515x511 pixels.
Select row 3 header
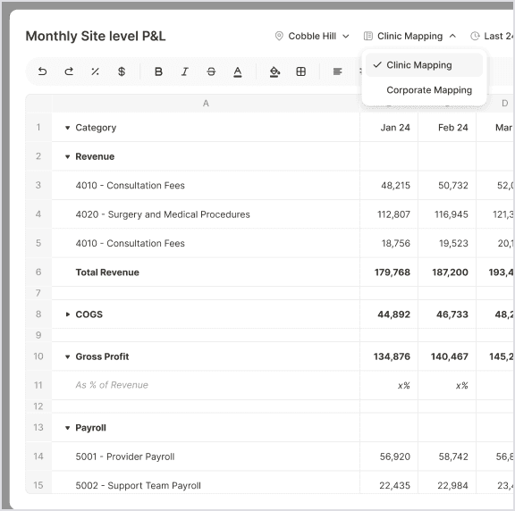click(x=38, y=185)
